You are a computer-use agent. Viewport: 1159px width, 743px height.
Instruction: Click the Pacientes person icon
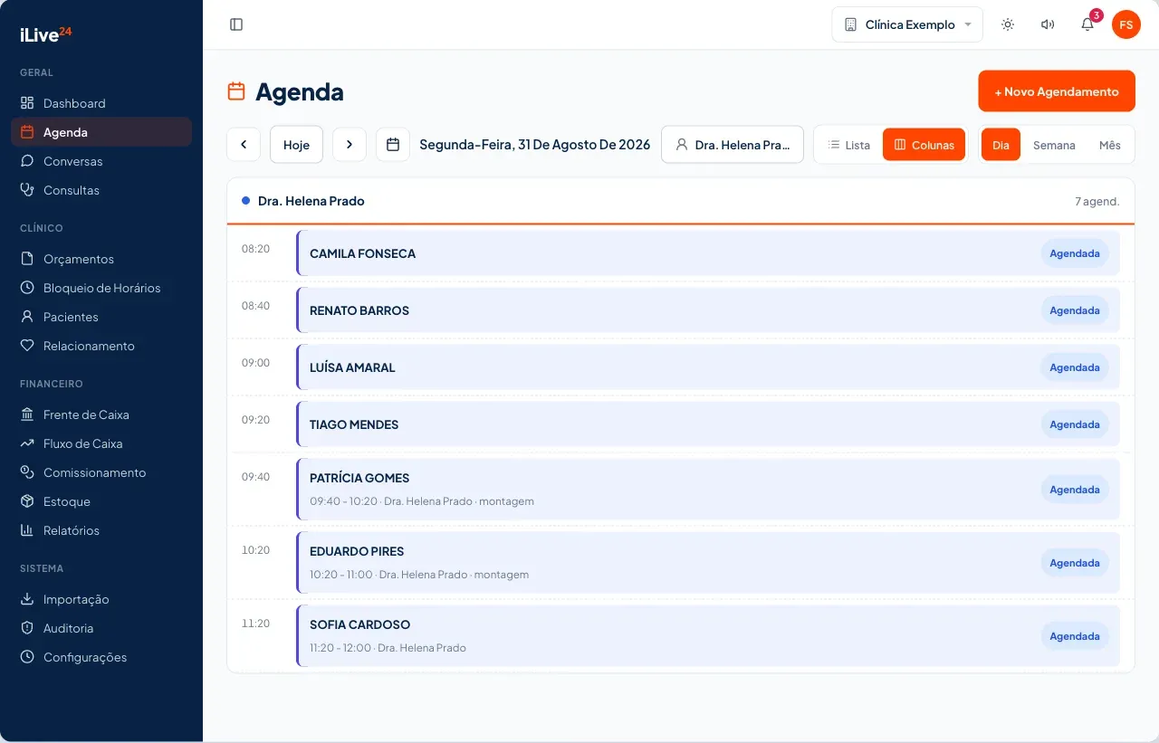27,317
